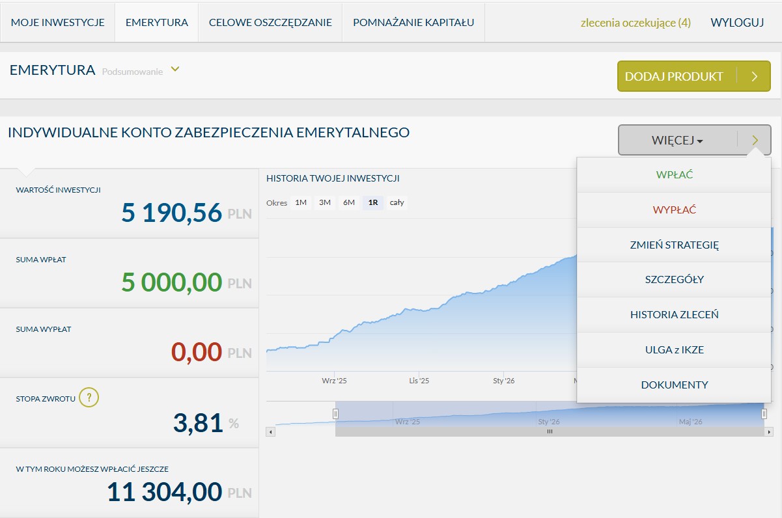Open Ulga z IKZE menu entry
The height and width of the screenshot is (518, 782).
point(674,350)
